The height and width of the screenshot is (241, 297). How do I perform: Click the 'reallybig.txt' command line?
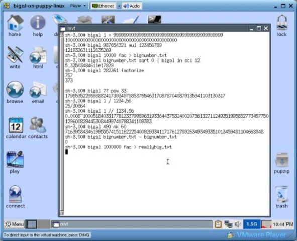pyautogui.click(x=119, y=147)
